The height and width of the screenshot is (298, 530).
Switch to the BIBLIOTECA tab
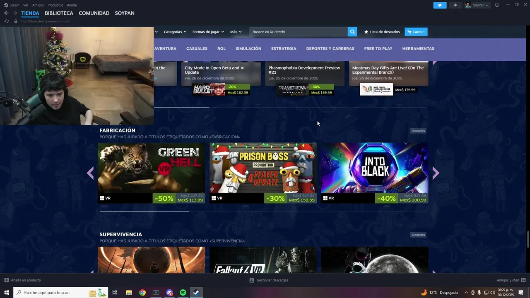tap(59, 13)
